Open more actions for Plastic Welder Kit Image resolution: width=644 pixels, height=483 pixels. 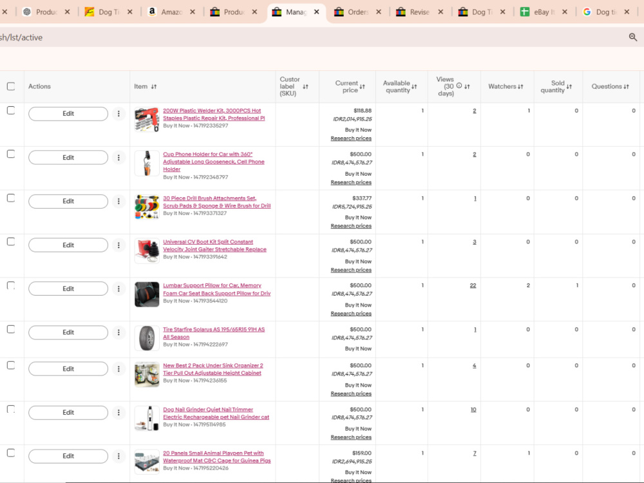pos(118,114)
